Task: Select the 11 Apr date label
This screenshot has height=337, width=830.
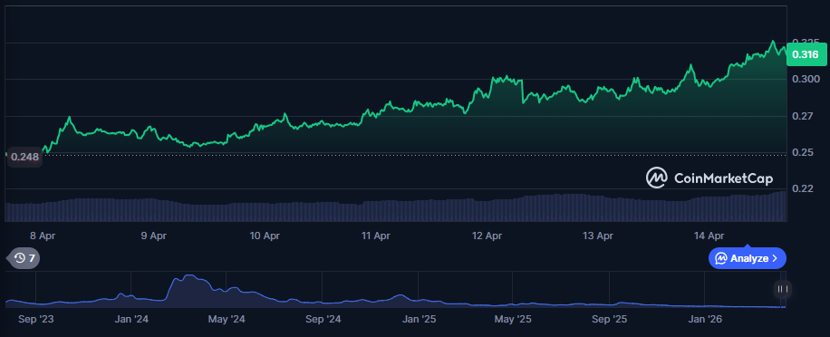Action: point(376,236)
